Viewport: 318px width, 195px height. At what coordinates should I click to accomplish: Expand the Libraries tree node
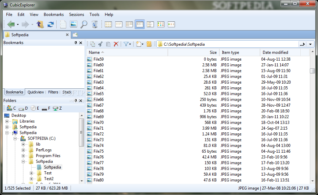tap(7, 121)
